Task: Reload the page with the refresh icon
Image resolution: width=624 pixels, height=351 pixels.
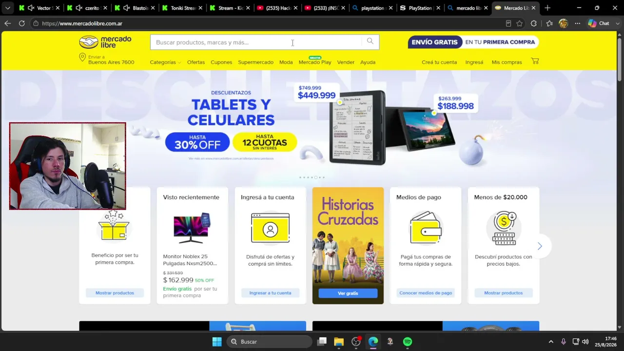Action: pos(21,23)
